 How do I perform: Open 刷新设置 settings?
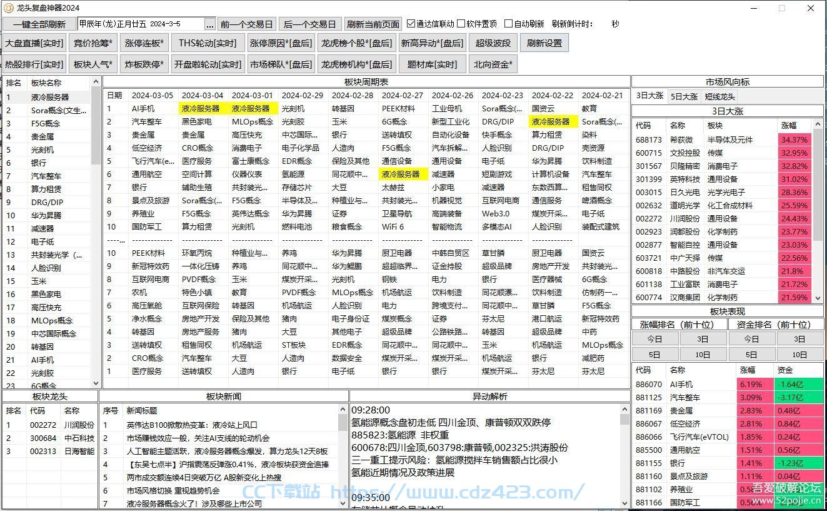pos(544,43)
